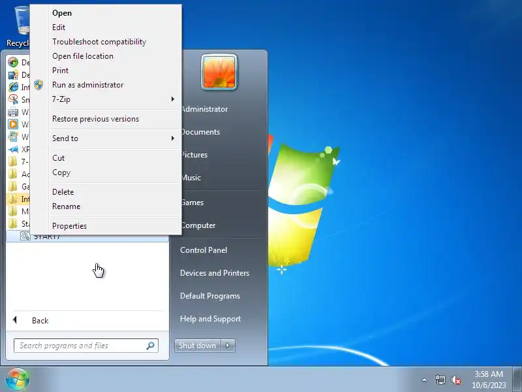
Task: Show hidden tray icons arrow
Action: point(425,380)
